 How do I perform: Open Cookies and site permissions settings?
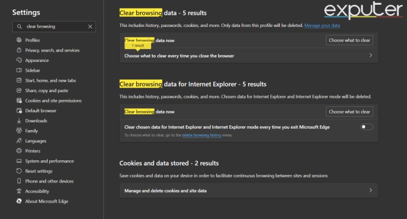[x=53, y=101]
